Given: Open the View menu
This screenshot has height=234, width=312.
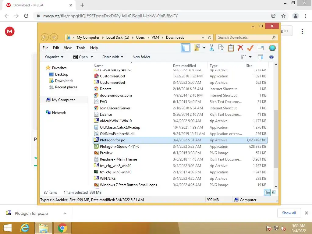Looking at the screenshot, I should point(68,48).
